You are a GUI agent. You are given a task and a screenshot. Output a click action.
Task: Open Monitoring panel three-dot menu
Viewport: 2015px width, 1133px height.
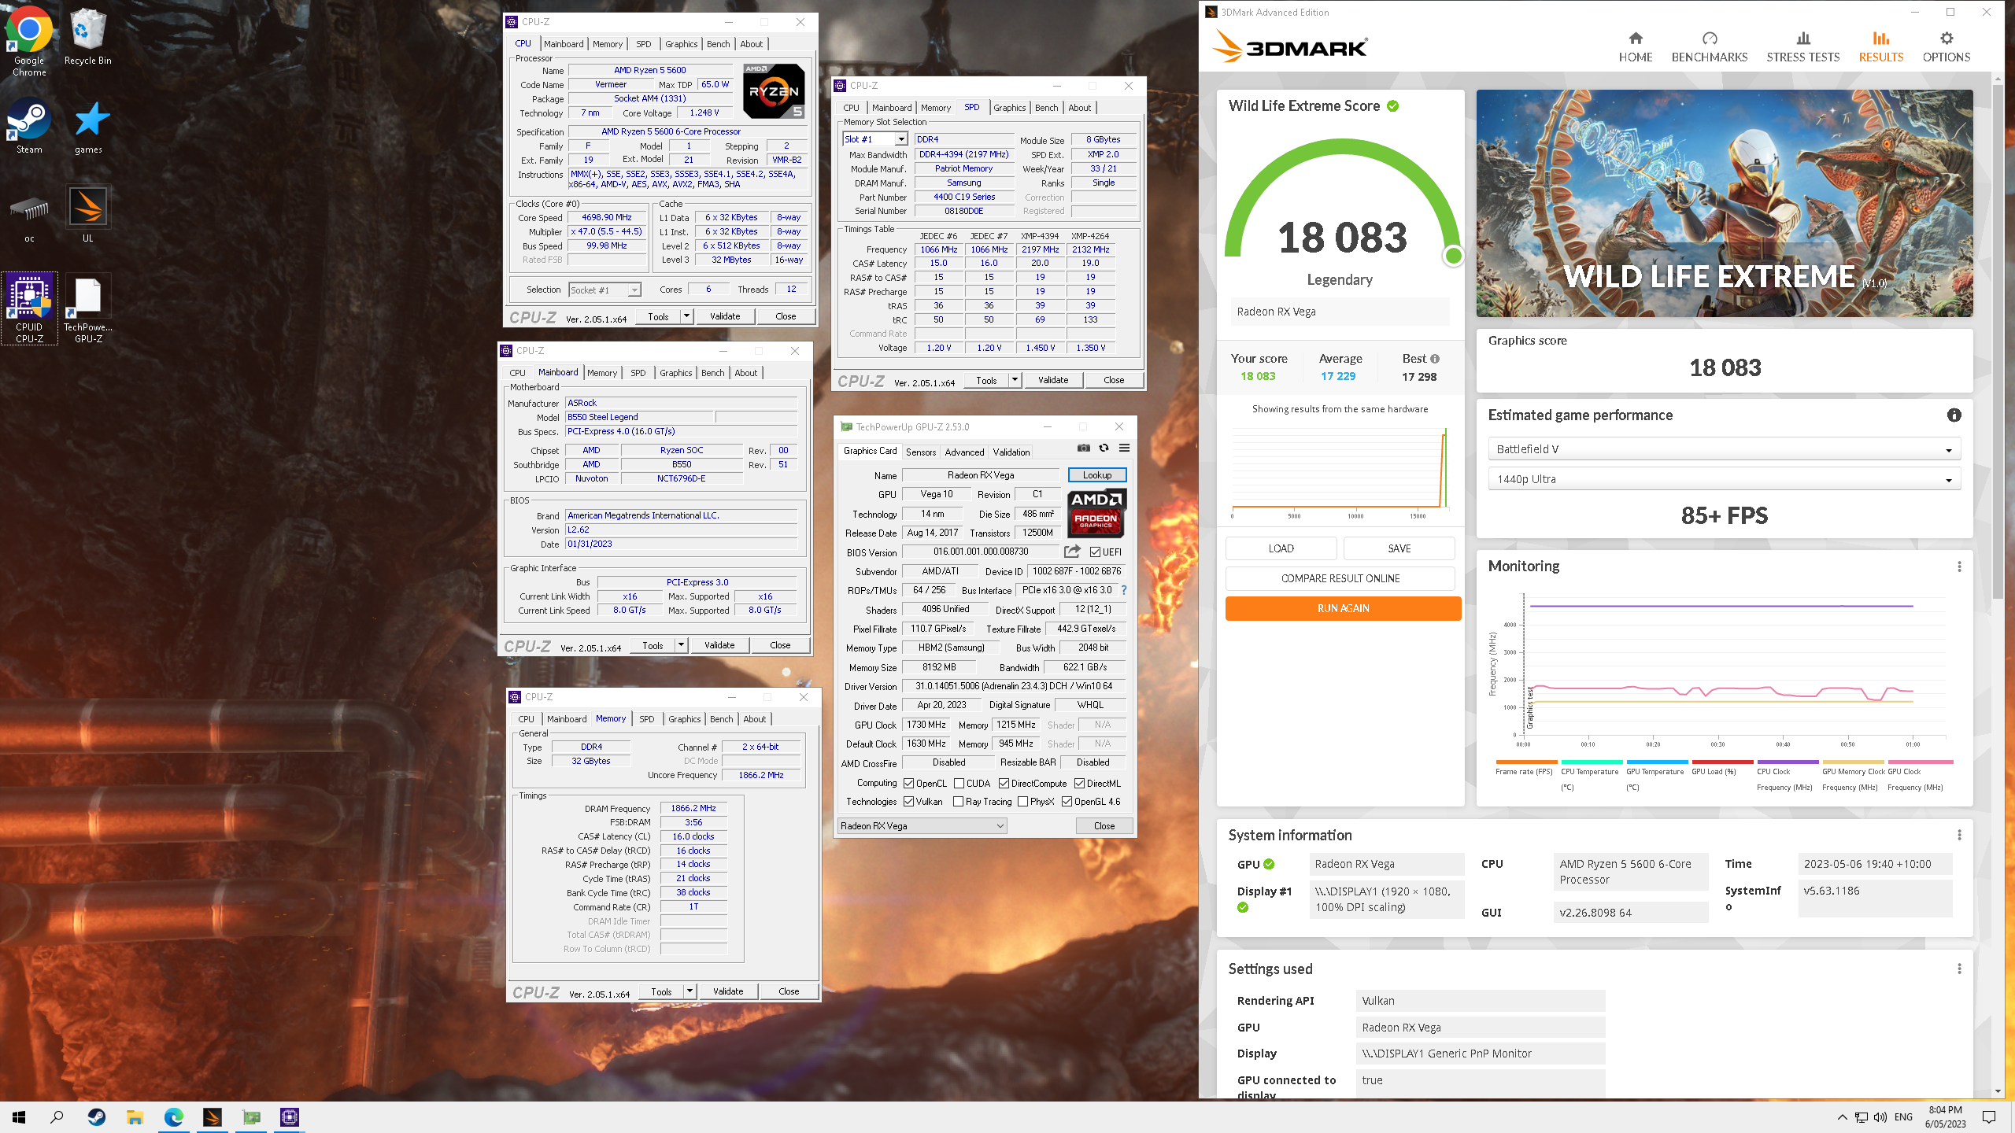[1959, 566]
